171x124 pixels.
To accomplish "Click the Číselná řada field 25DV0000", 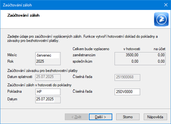I will (x=127, y=92).
